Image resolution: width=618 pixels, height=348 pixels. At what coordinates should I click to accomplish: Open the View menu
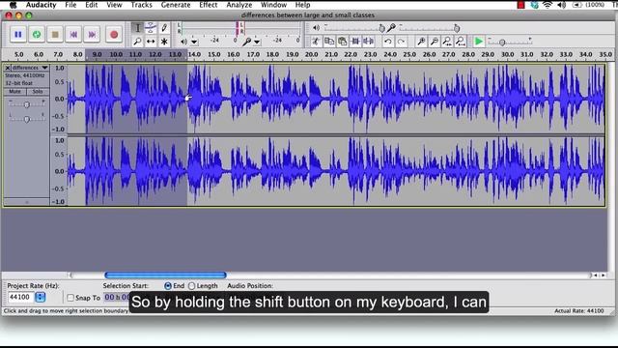pyautogui.click(x=114, y=5)
